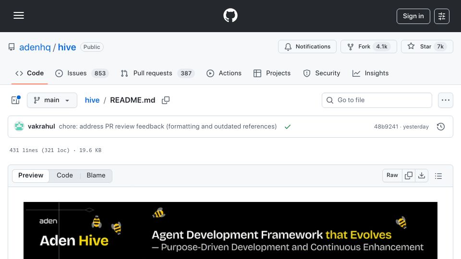
Task: Click the Public visibility badge
Action: pyautogui.click(x=92, y=47)
